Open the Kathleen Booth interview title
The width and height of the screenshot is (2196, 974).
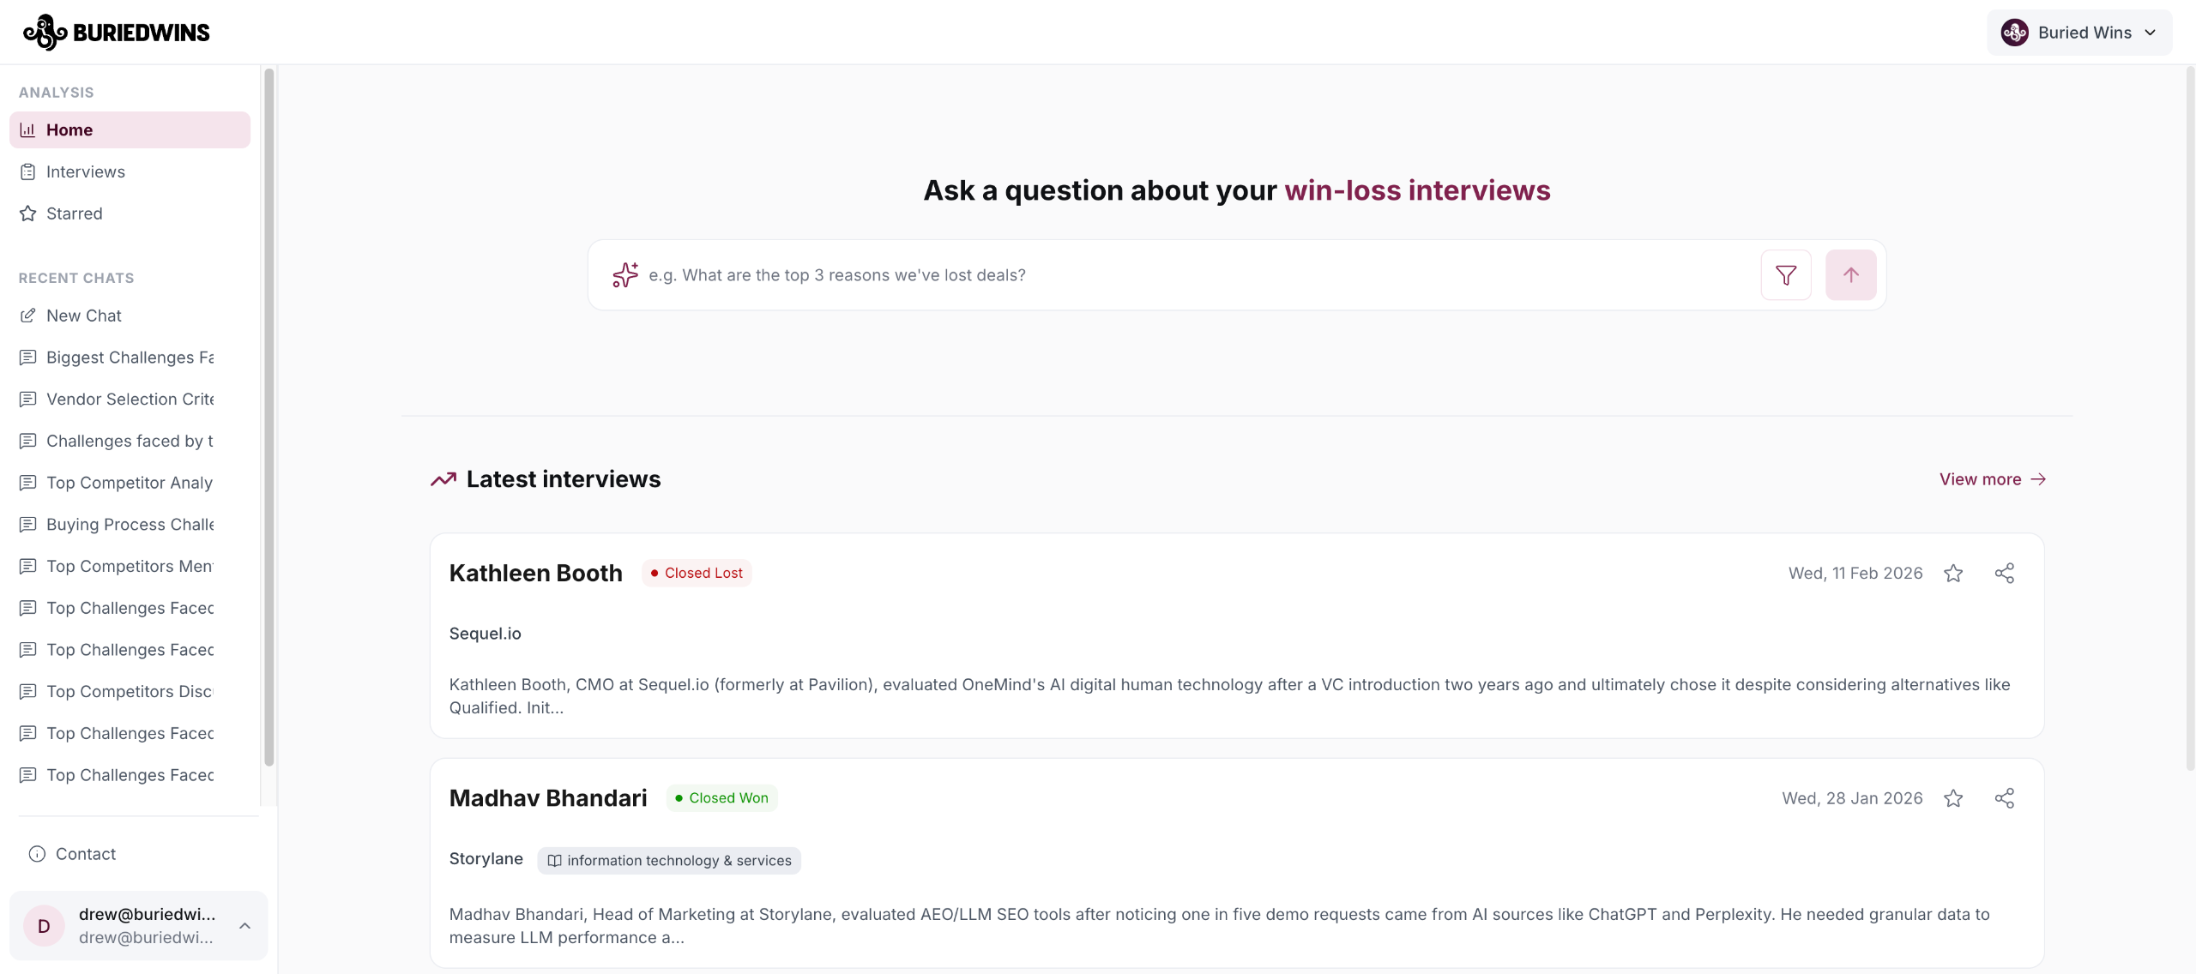point(535,573)
